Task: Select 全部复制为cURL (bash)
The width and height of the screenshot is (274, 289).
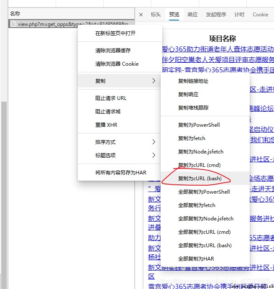Action: click(x=205, y=246)
